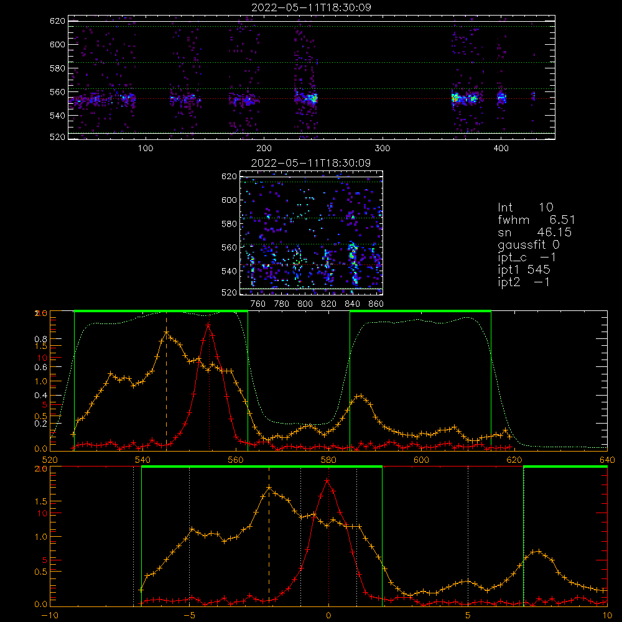
Task: Click the x-axis label 800 in the middle image
Action: coord(305,304)
